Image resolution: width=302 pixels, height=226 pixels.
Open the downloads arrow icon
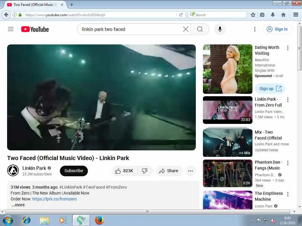tap(273, 15)
